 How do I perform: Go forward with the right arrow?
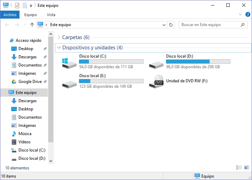point(17,25)
